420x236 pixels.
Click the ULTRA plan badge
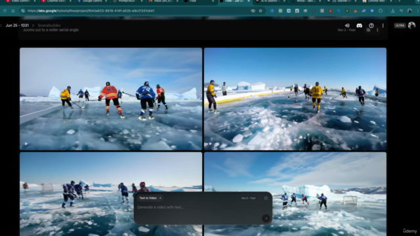400,26
